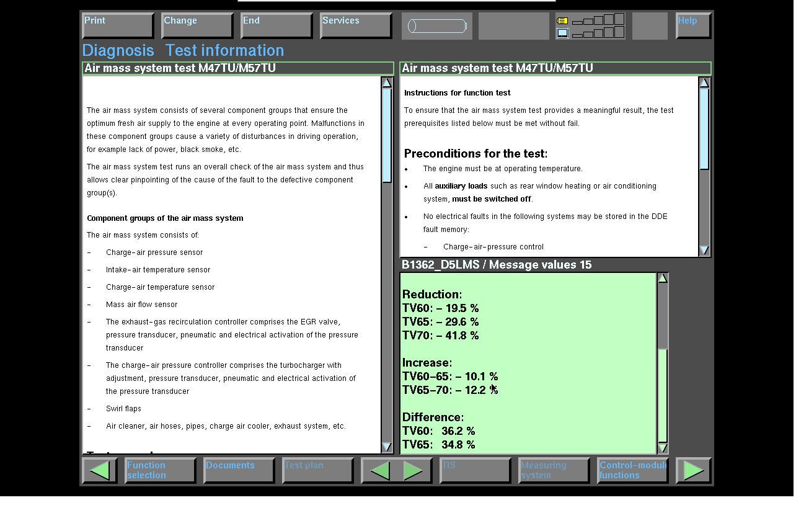Open the greyed TIS button
This screenshot has width=796, height=531.
[475, 470]
